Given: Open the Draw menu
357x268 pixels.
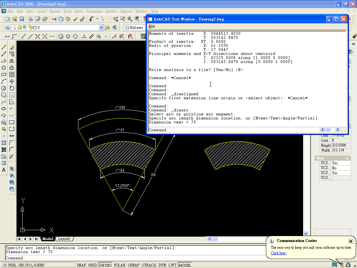Looking at the screenshot, I should [79, 11].
